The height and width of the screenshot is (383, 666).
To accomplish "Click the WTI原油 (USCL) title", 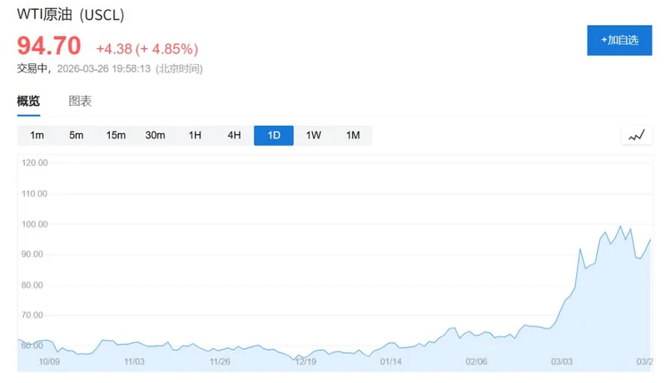I will click(71, 16).
